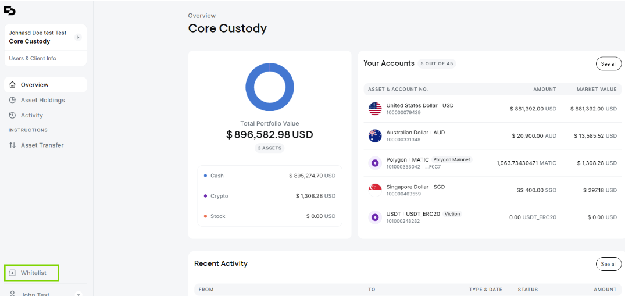Screen dimensions: 625x296
Task: Click the John Test user avatar icon
Action: [x=13, y=293]
